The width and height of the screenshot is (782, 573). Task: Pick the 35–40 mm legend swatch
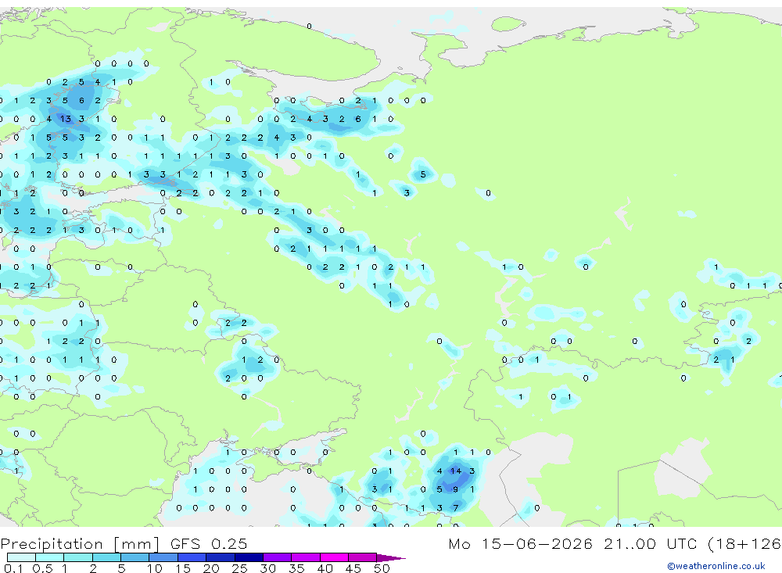coord(306,557)
